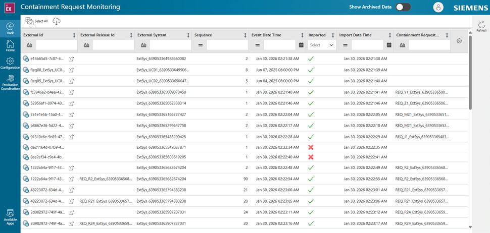Open the Imported filter dropdown
Viewport: 490px width, 233px height.
pyautogui.click(x=322, y=45)
